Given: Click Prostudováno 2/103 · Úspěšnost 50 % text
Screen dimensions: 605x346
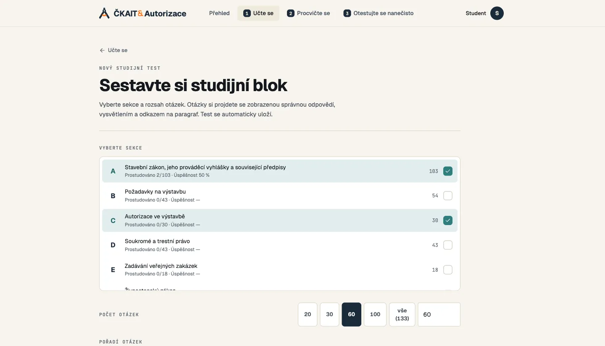Looking at the screenshot, I should [x=167, y=175].
